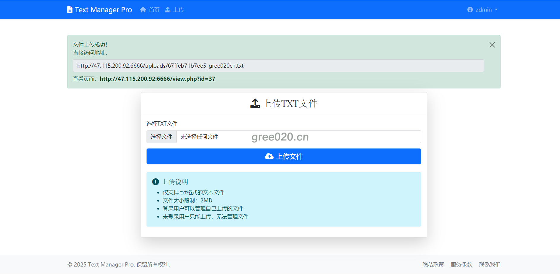Click the Text Manager Pro brand title

pyautogui.click(x=103, y=10)
